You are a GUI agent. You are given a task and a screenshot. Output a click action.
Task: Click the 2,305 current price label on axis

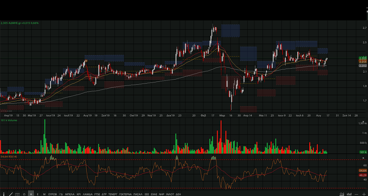tap(363, 58)
